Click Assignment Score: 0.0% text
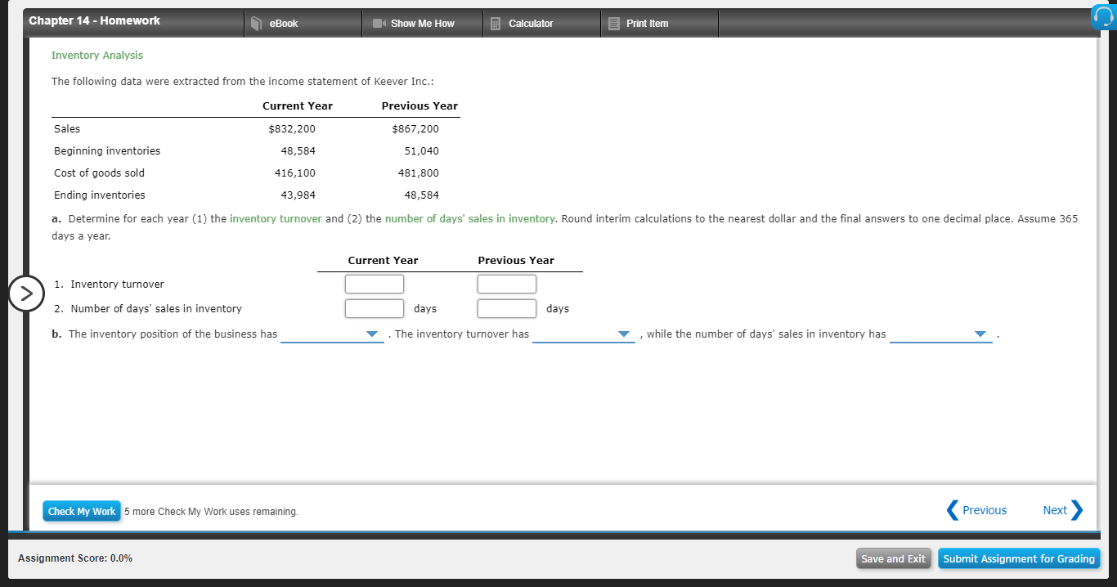This screenshot has width=1117, height=587. coord(75,558)
